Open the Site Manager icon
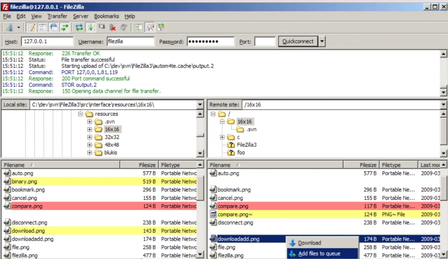This screenshot has width=448, height=259. [x=9, y=27]
